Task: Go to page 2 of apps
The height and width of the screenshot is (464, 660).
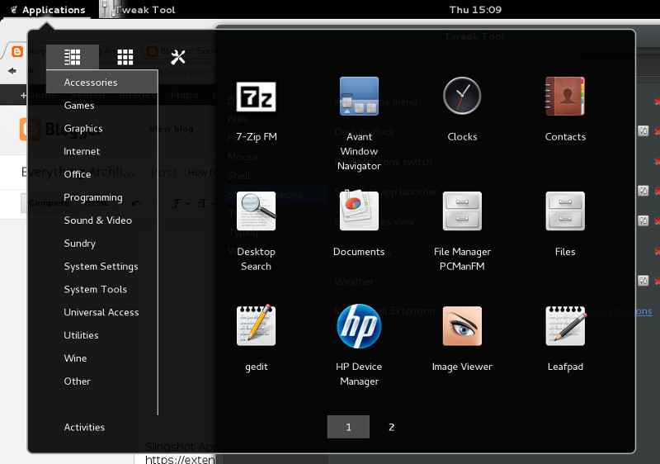Action: click(x=391, y=427)
